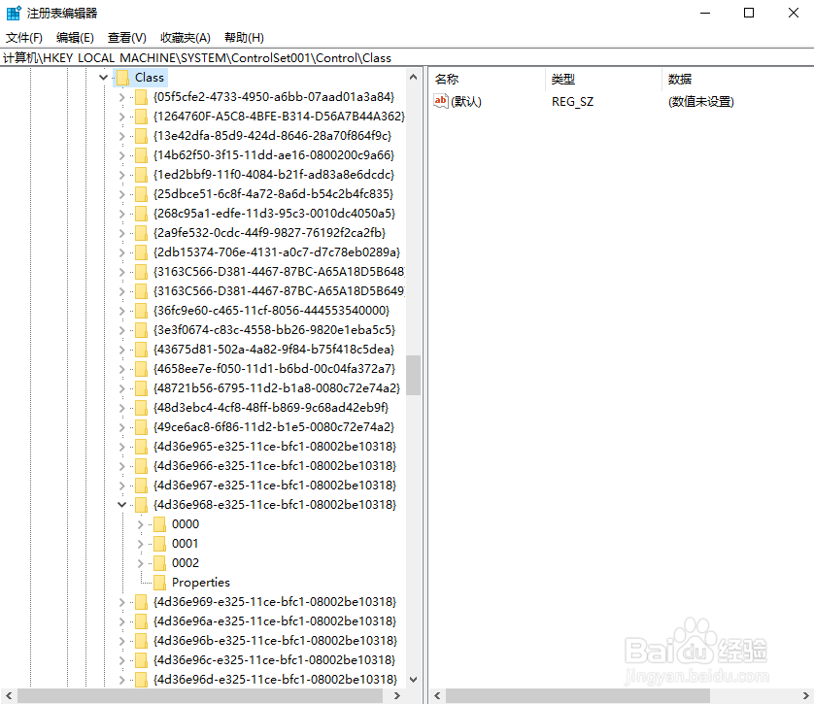Image resolution: width=814 pixels, height=704 pixels.
Task: Open the 编辑(E) menu
Action: pos(75,38)
